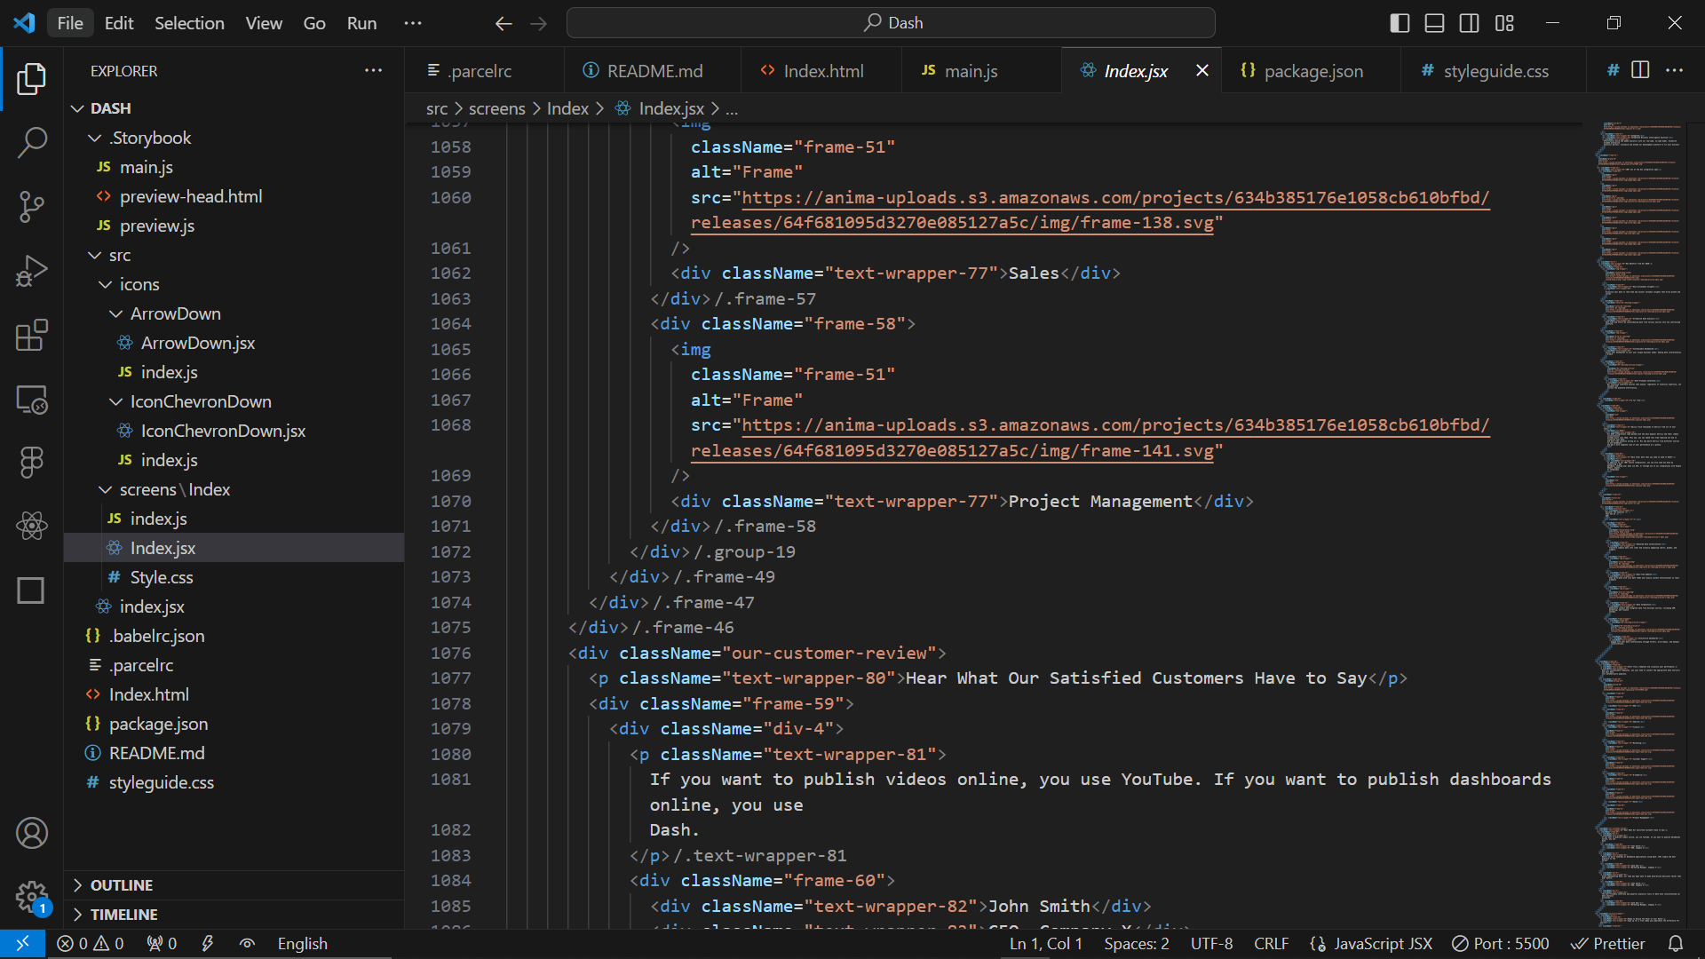Toggle Secondary Side Bar visibility

point(1470,23)
